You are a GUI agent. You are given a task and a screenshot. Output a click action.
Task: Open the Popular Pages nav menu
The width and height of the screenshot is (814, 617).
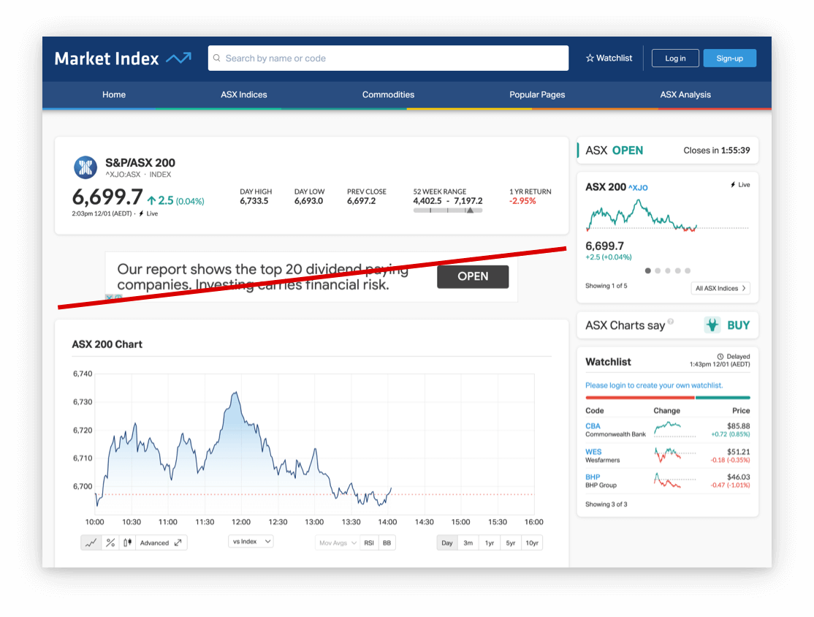point(537,94)
